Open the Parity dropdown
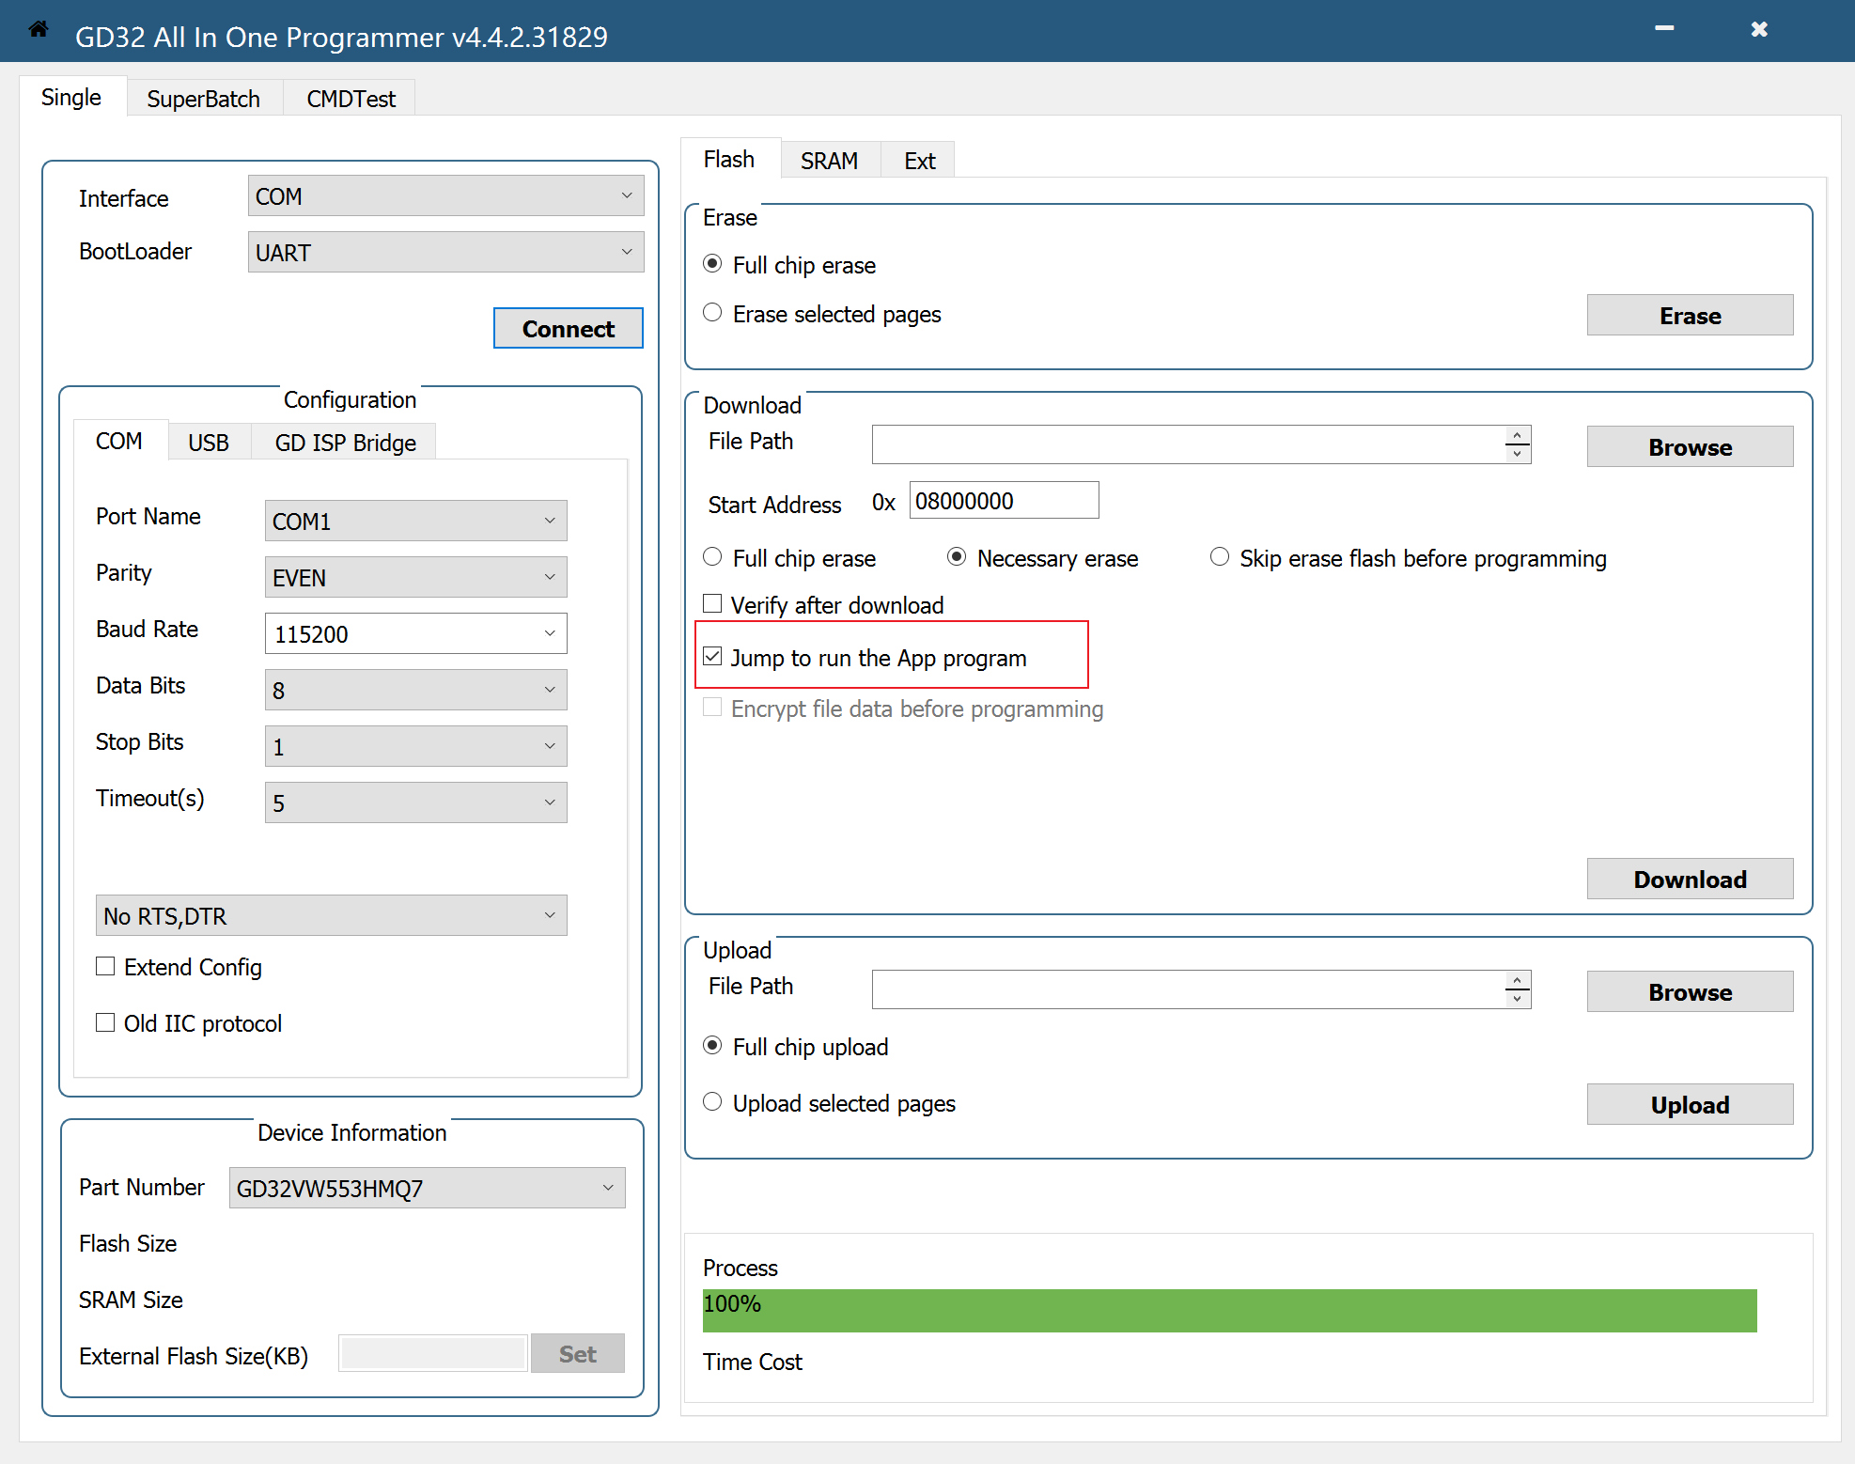1855x1464 pixels. tap(415, 577)
